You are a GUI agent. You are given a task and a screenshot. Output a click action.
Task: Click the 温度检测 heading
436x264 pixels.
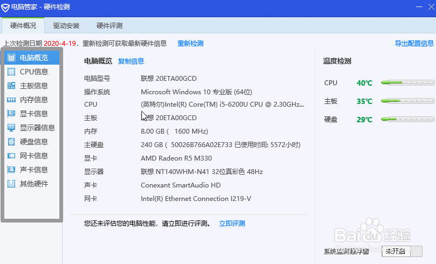tap(337, 61)
